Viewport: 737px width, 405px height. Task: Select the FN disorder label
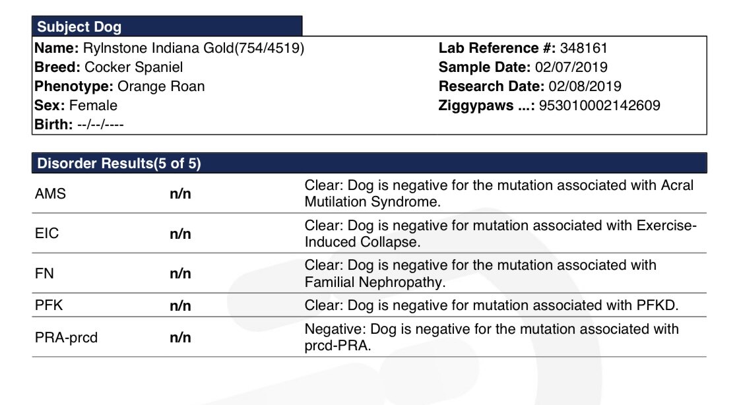pyautogui.click(x=44, y=274)
